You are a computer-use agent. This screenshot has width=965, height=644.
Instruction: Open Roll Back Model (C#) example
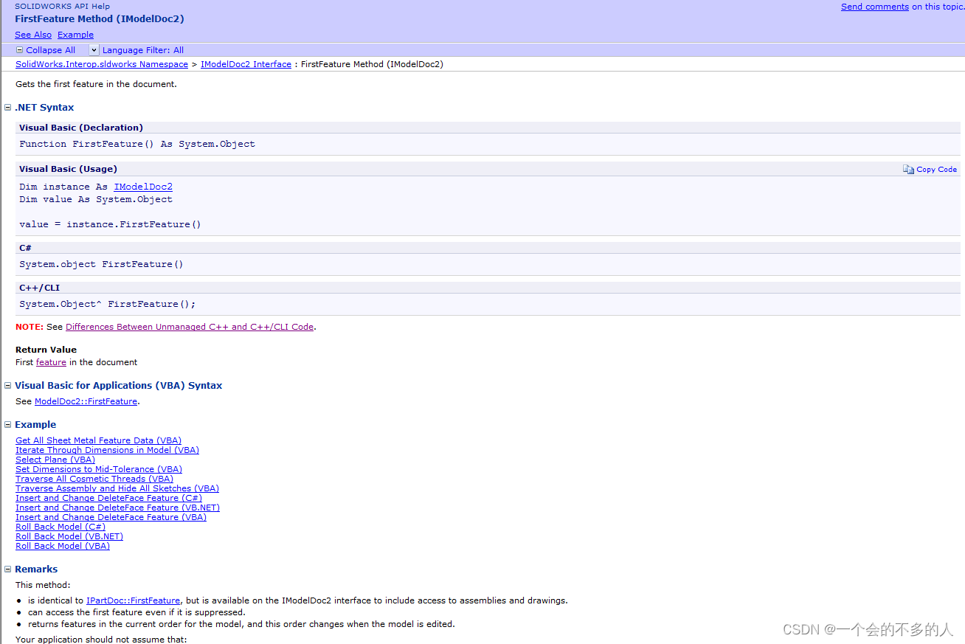pyautogui.click(x=60, y=527)
